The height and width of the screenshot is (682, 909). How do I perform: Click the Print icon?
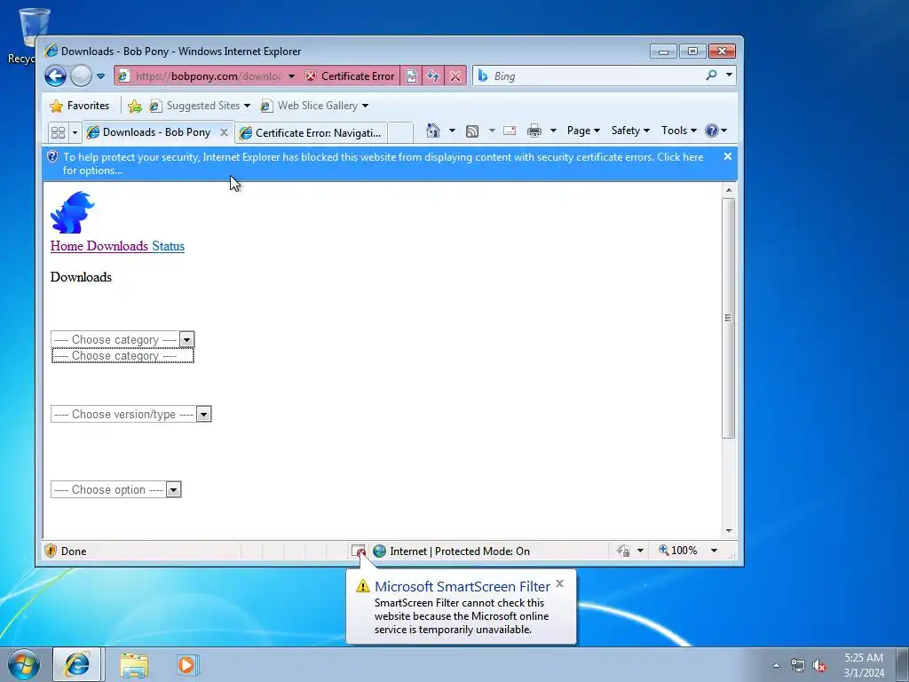point(534,131)
